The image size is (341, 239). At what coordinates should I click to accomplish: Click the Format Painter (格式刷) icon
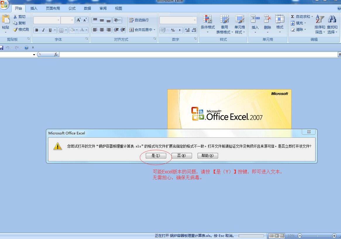point(15,30)
